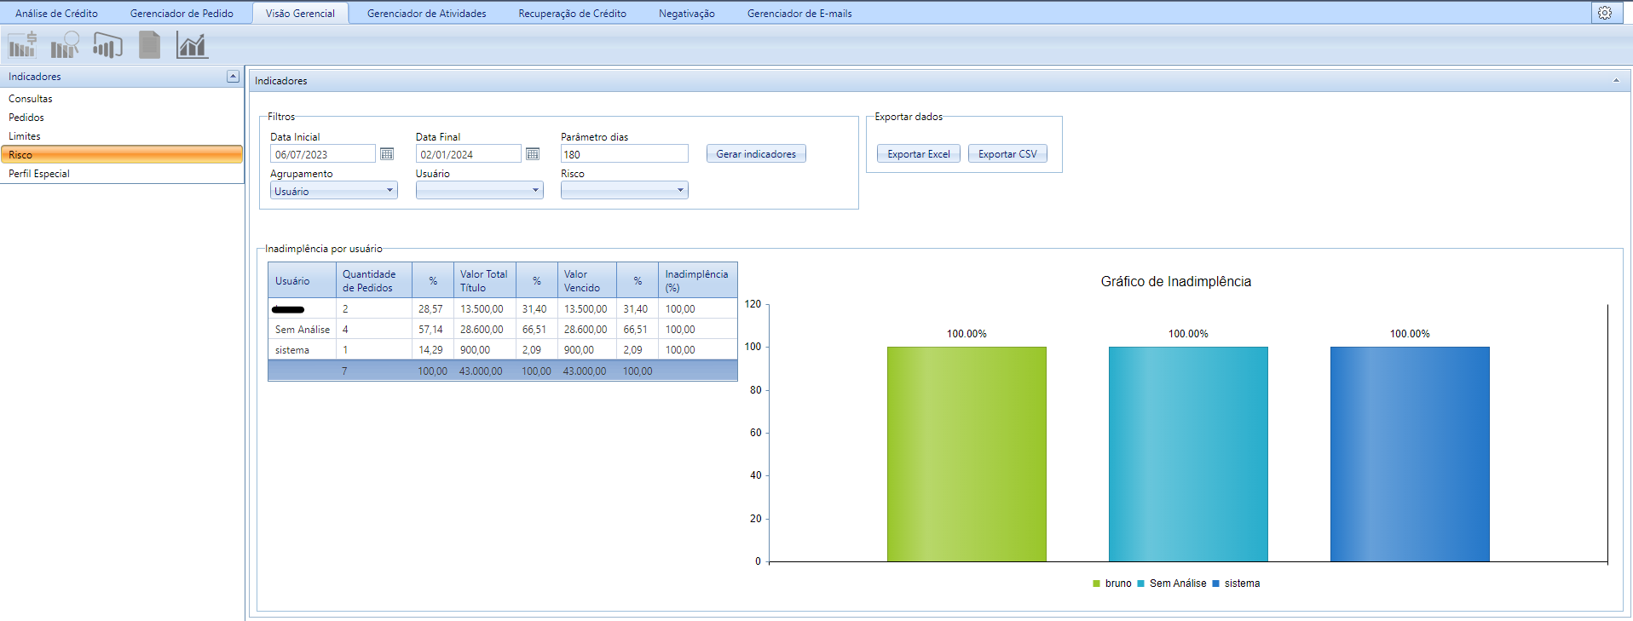Click the 28,57 percentage cell
The width and height of the screenshot is (1633, 621).
pyautogui.click(x=431, y=309)
